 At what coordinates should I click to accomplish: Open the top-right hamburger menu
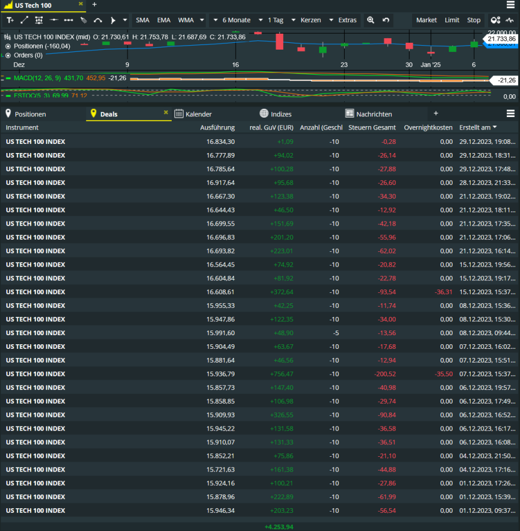point(510,5)
